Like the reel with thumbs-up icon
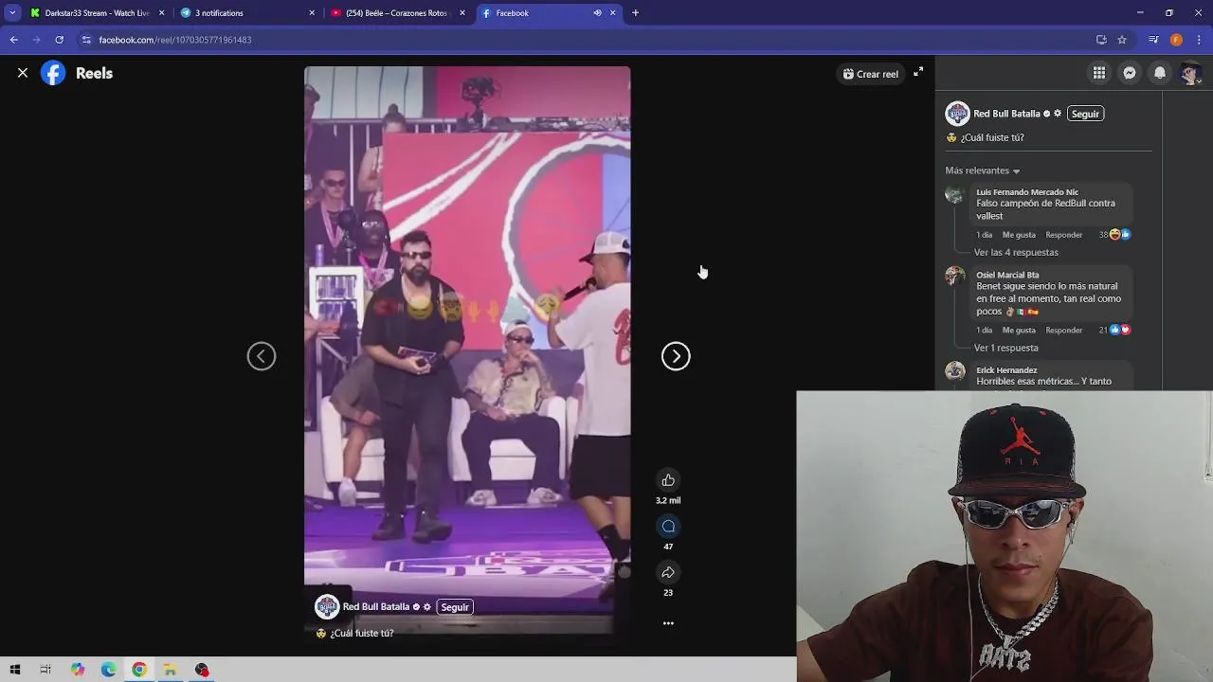Screen dimensions: 1213x682 (x=668, y=480)
